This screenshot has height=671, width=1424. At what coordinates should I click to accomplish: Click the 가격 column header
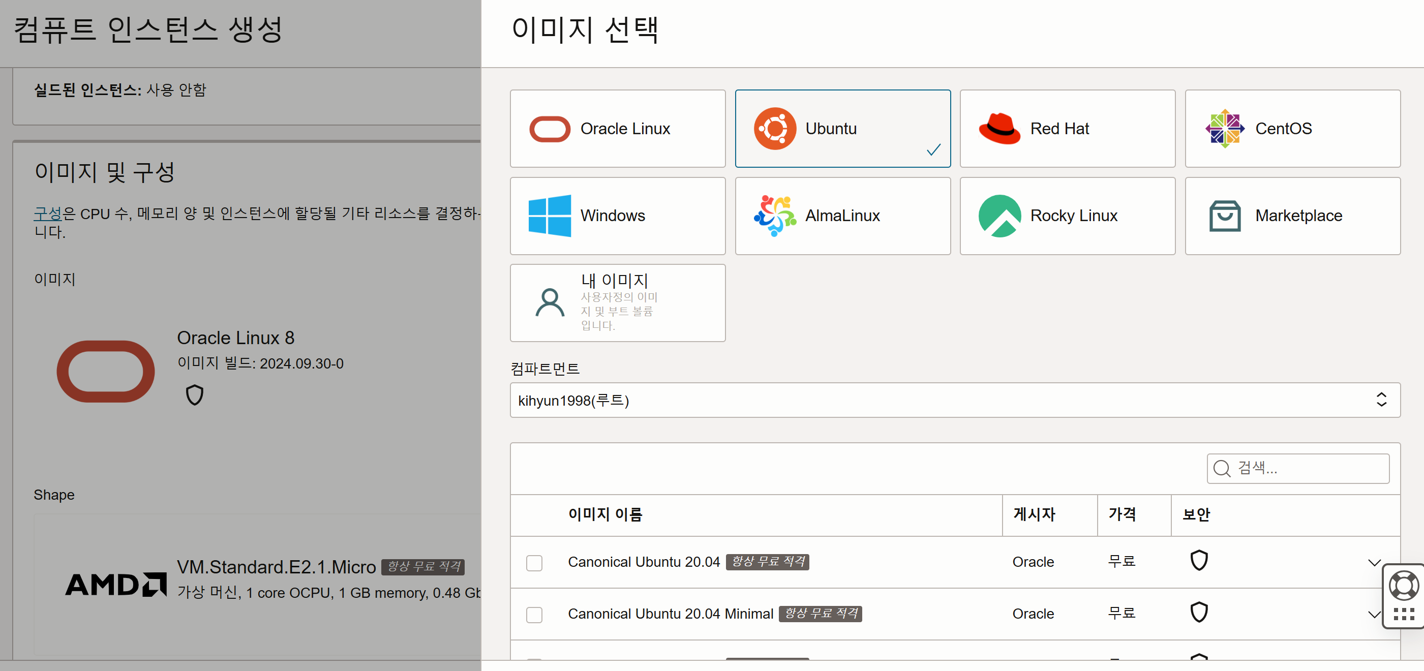(x=1122, y=514)
